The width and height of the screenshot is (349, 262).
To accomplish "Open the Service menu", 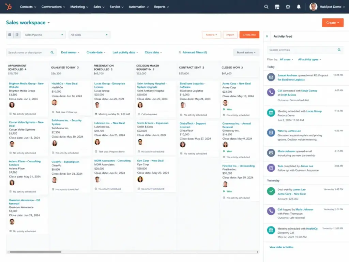I will pyautogui.click(x=117, y=7).
